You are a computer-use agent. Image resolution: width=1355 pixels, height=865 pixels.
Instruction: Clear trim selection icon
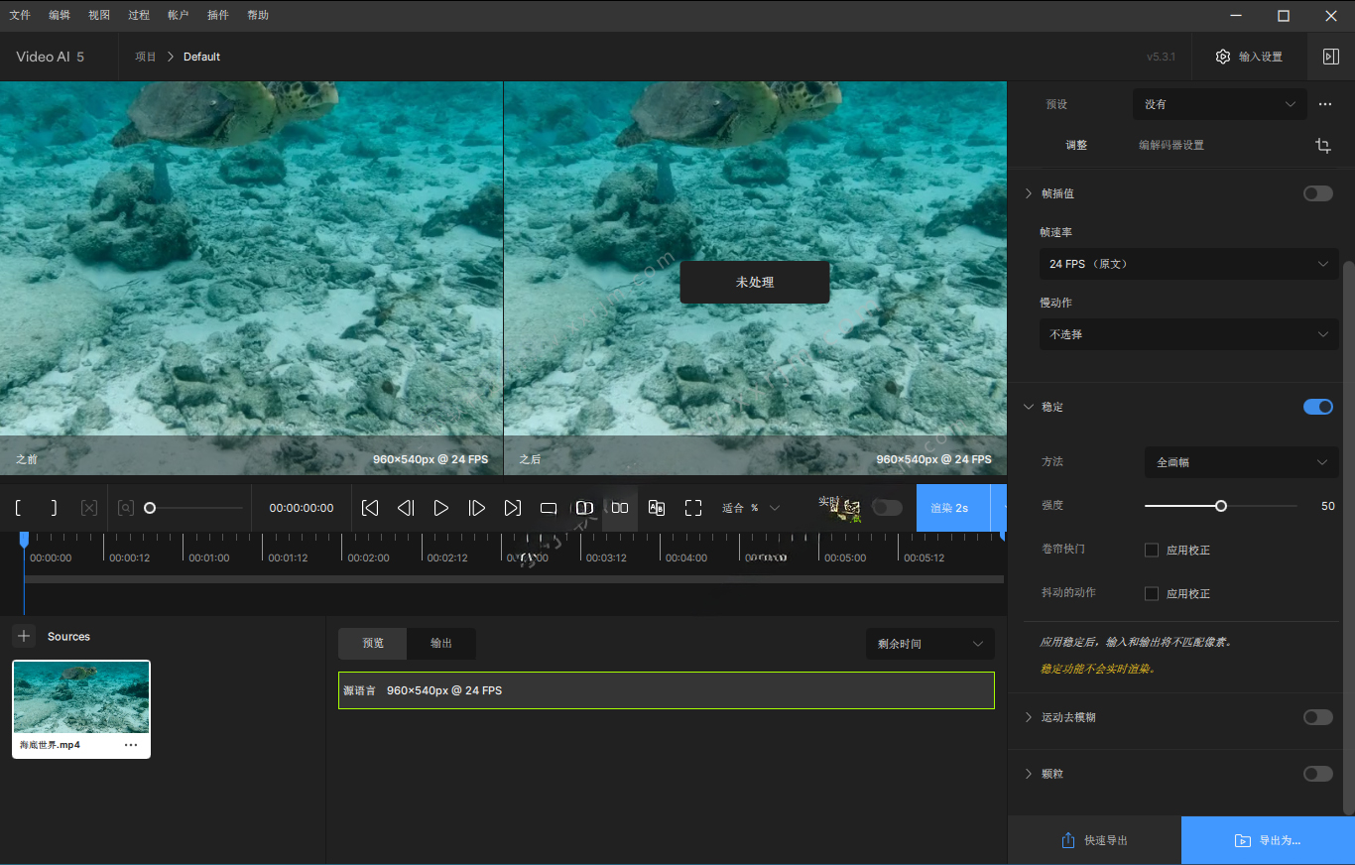click(89, 508)
